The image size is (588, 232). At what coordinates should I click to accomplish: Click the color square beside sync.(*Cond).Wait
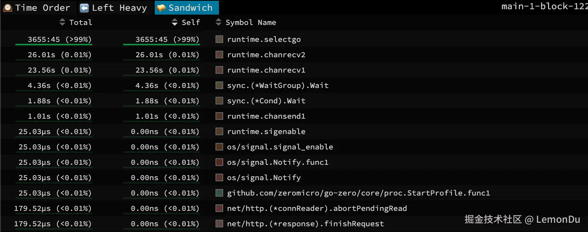point(219,101)
